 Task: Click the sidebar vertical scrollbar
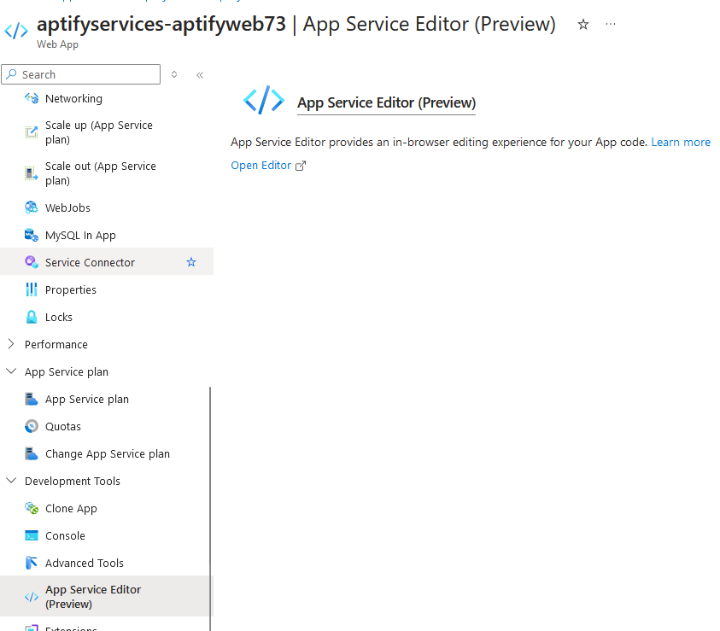(x=210, y=508)
